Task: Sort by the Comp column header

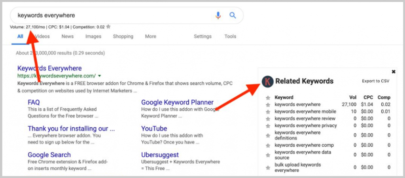Action: 384,98
